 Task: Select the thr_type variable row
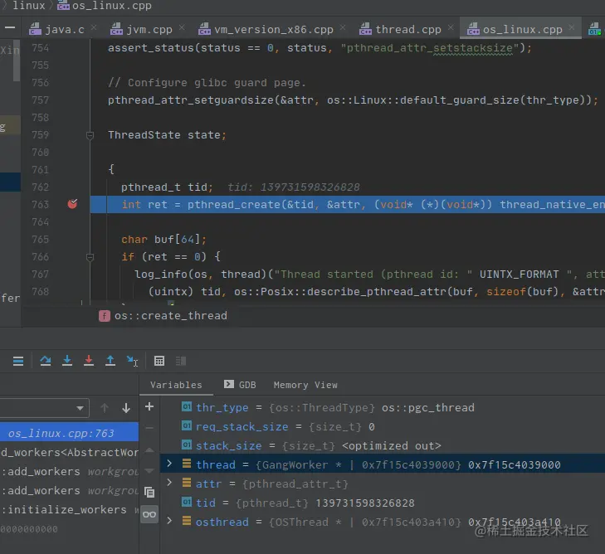(x=383, y=407)
